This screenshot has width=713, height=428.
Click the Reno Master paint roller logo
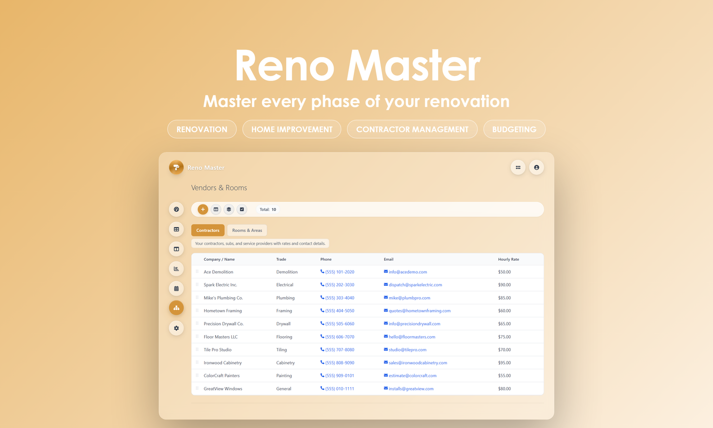point(176,167)
